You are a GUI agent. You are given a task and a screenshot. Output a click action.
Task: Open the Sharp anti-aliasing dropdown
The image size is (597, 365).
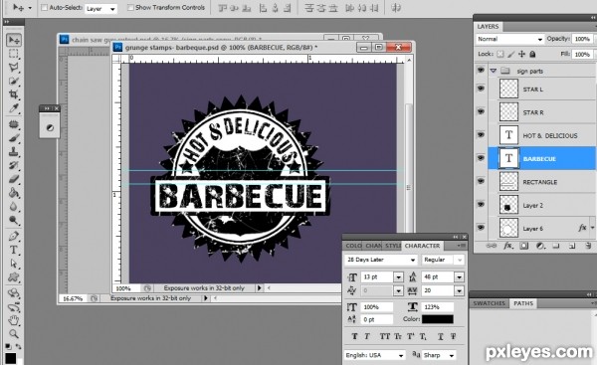[x=439, y=355]
